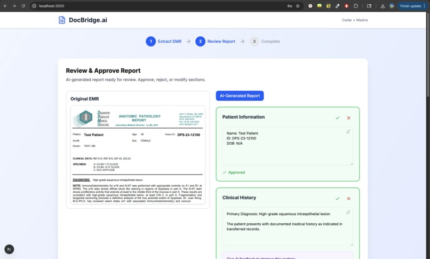Click the Approved status under Patient Information

click(x=234, y=172)
